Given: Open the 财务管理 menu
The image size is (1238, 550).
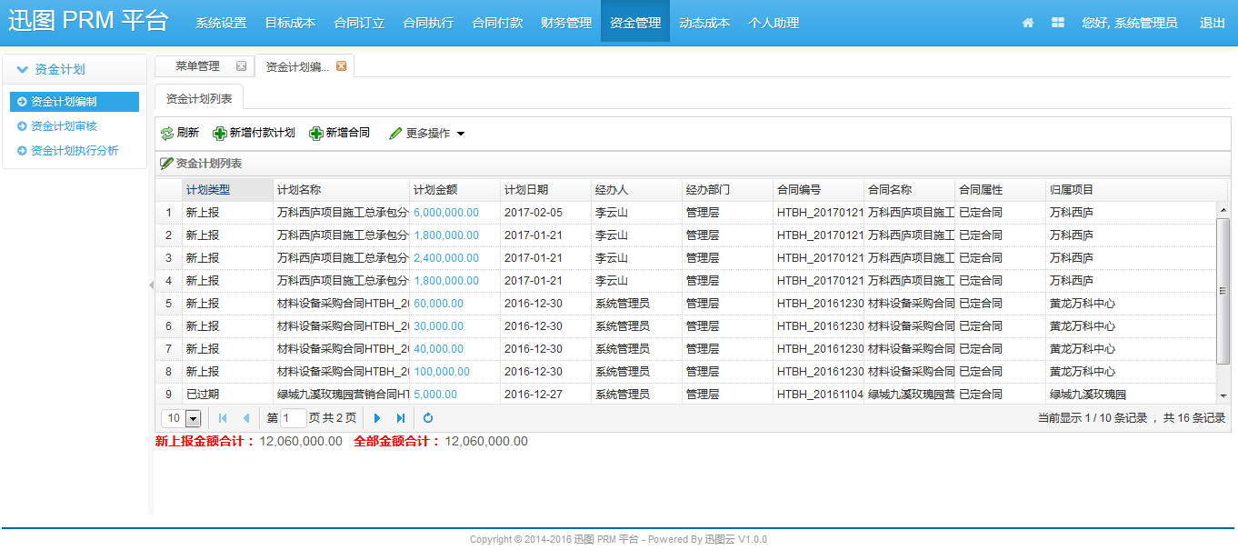Looking at the screenshot, I should coord(566,23).
